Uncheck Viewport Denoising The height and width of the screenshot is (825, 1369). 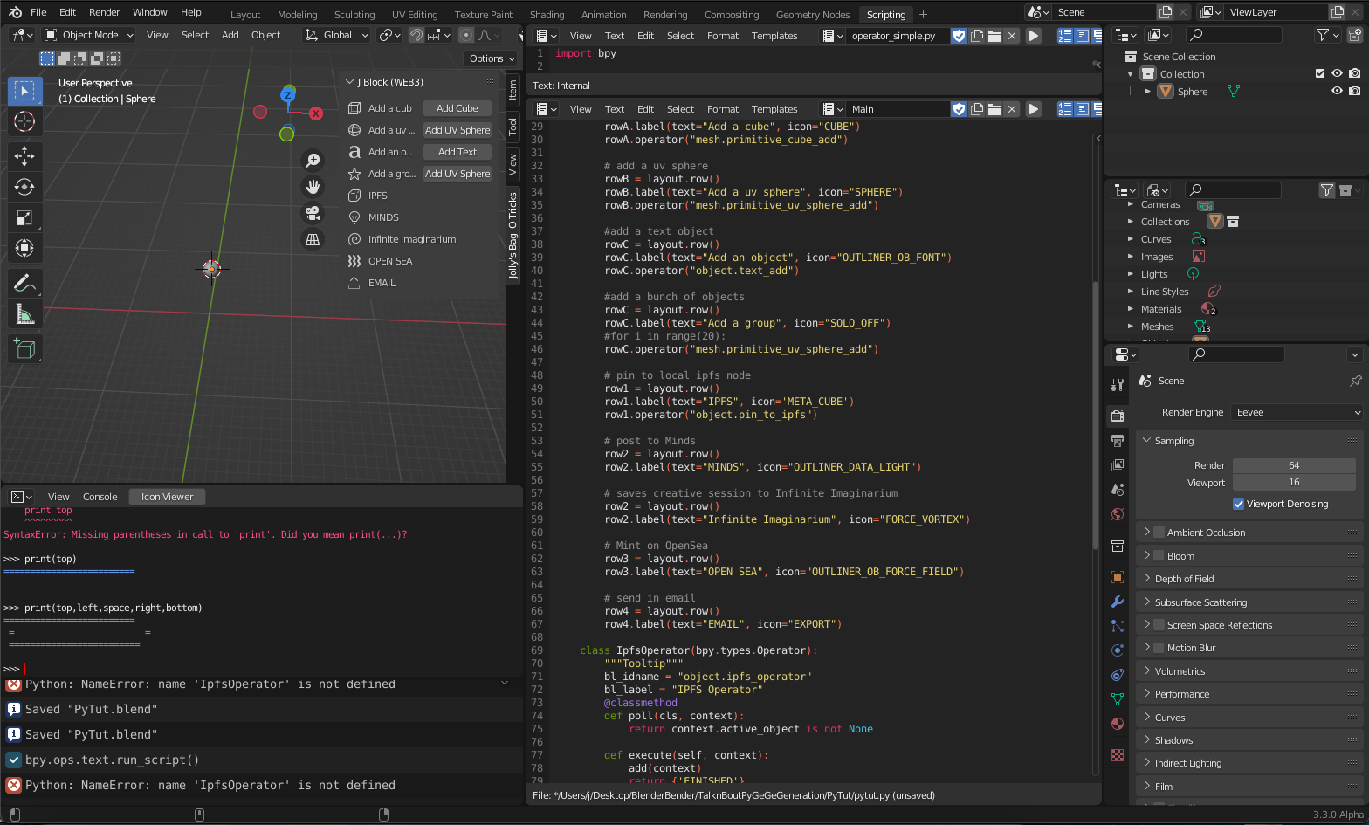[1238, 504]
